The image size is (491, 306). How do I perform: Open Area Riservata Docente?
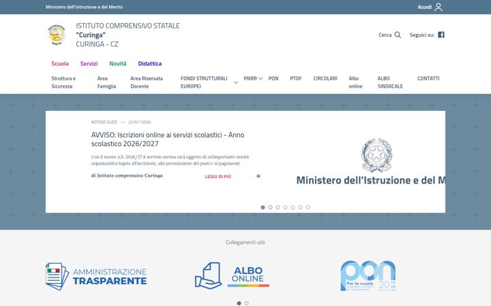[147, 82]
